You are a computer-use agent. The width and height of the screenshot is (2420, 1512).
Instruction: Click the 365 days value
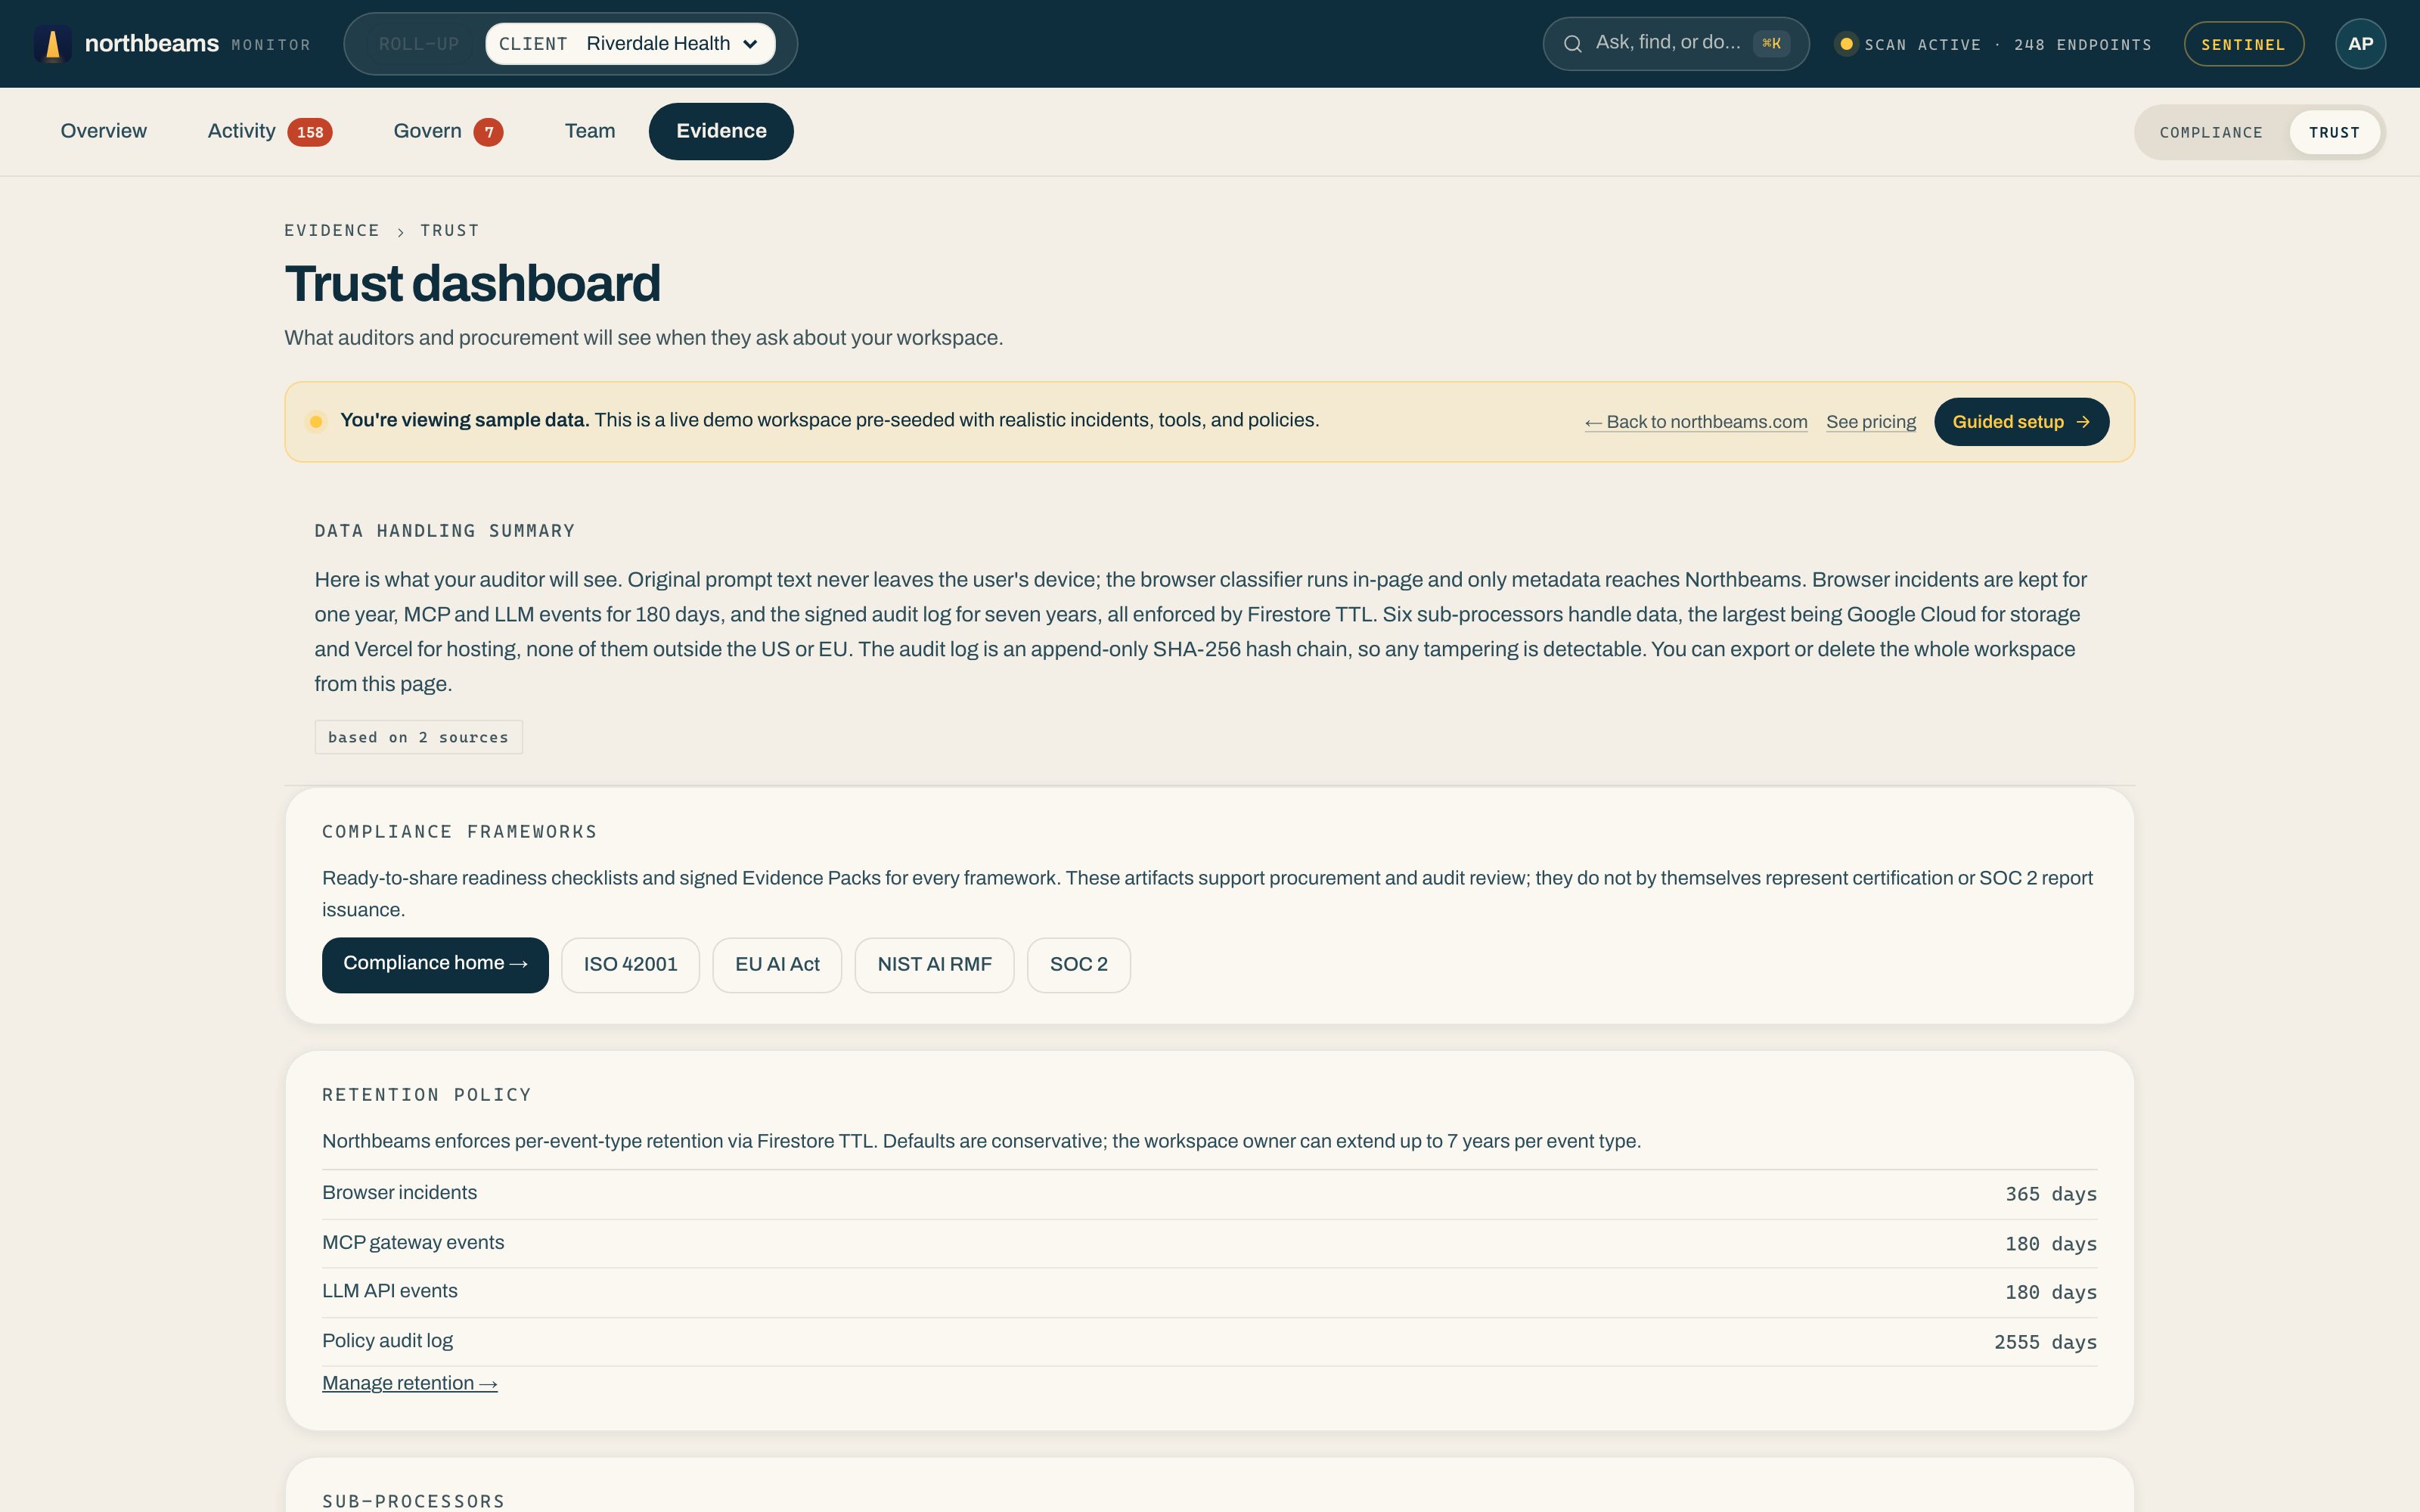click(2051, 1194)
